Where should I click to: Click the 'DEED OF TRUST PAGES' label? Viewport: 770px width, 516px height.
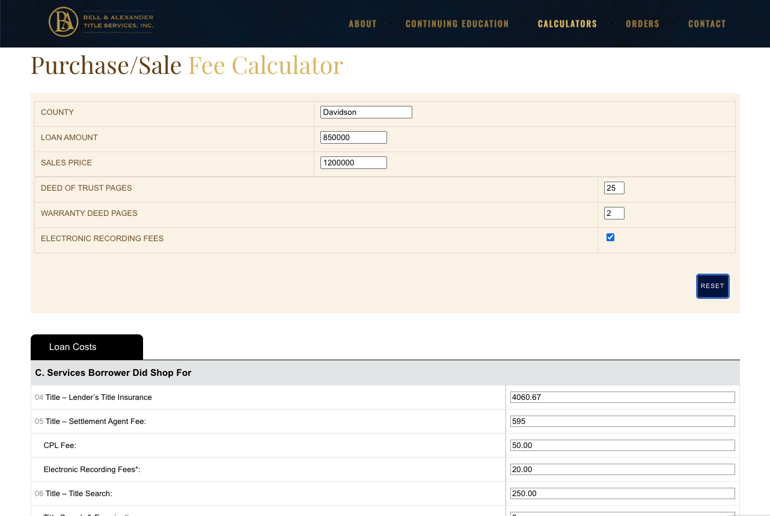[x=86, y=188]
